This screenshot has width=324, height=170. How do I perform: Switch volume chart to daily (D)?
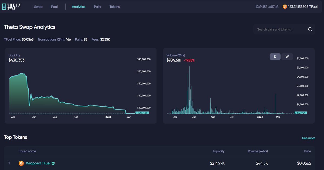pos(275,56)
